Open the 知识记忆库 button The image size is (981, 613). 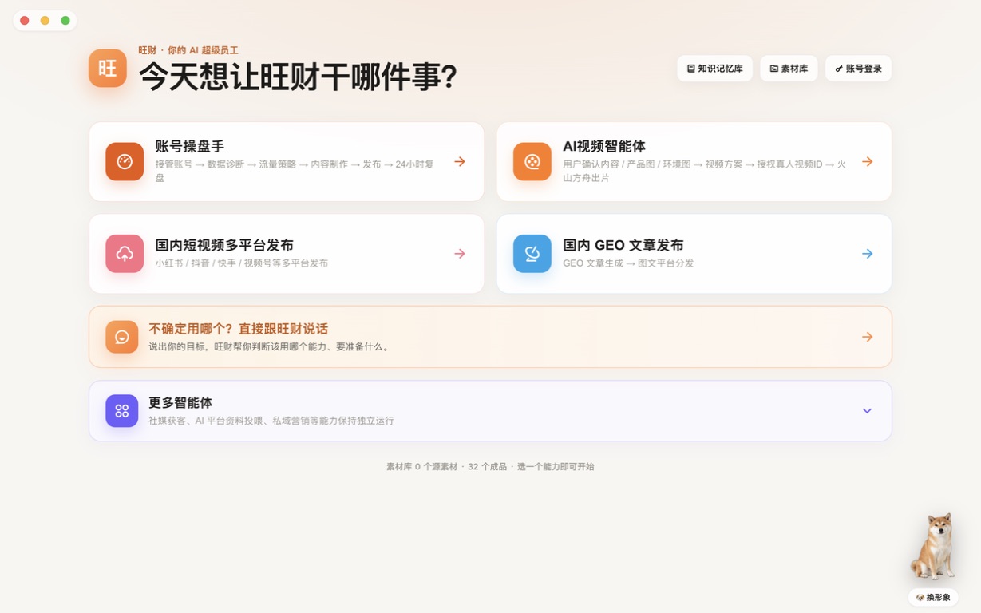click(x=714, y=69)
